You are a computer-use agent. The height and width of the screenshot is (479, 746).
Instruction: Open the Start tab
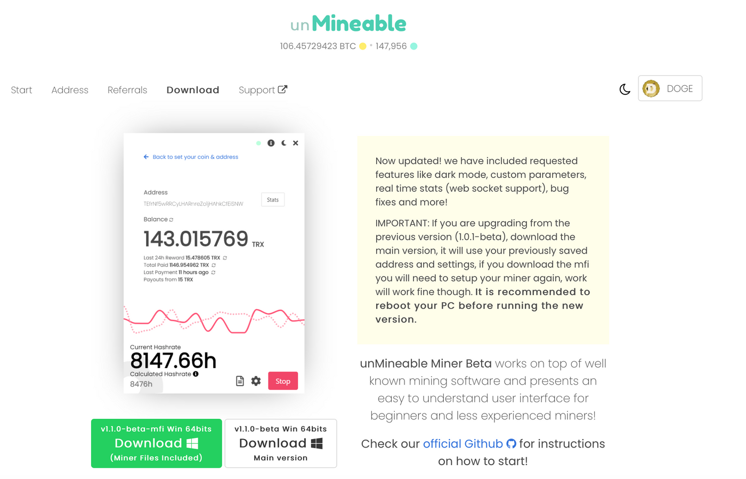pos(21,90)
